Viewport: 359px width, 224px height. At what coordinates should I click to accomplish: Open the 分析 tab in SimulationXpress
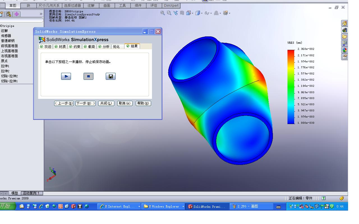tap(104, 47)
